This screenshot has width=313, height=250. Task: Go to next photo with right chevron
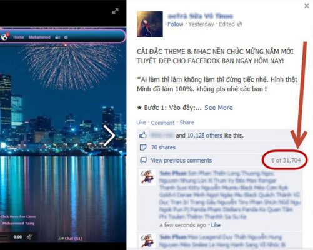click(x=109, y=136)
